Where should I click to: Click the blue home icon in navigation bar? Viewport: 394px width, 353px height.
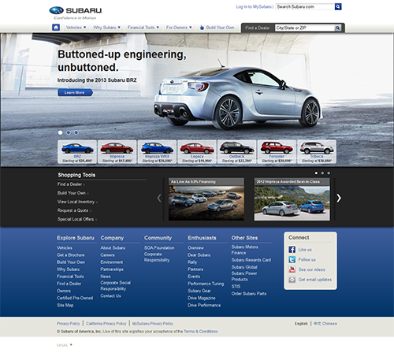56,28
